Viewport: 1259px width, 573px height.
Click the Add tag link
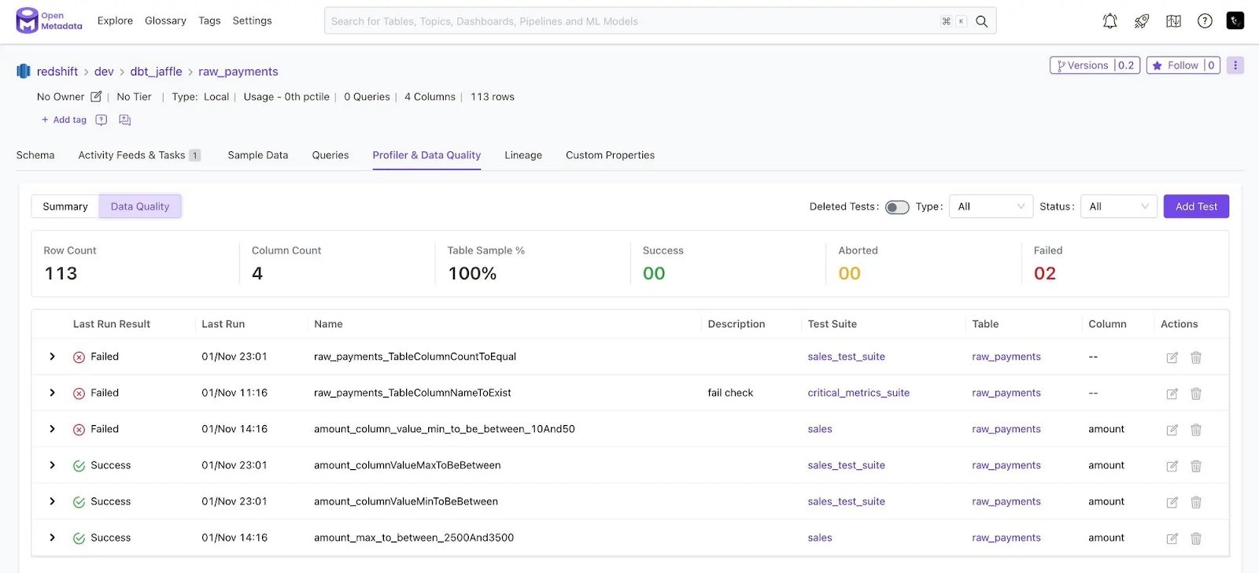pyautogui.click(x=64, y=120)
